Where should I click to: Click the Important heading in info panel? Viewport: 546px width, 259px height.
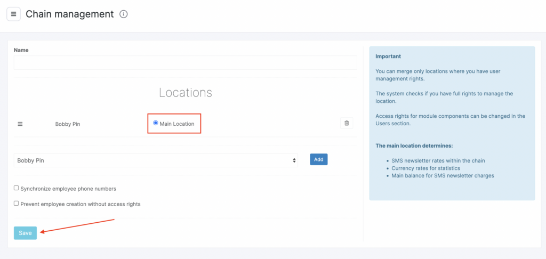[388, 56]
